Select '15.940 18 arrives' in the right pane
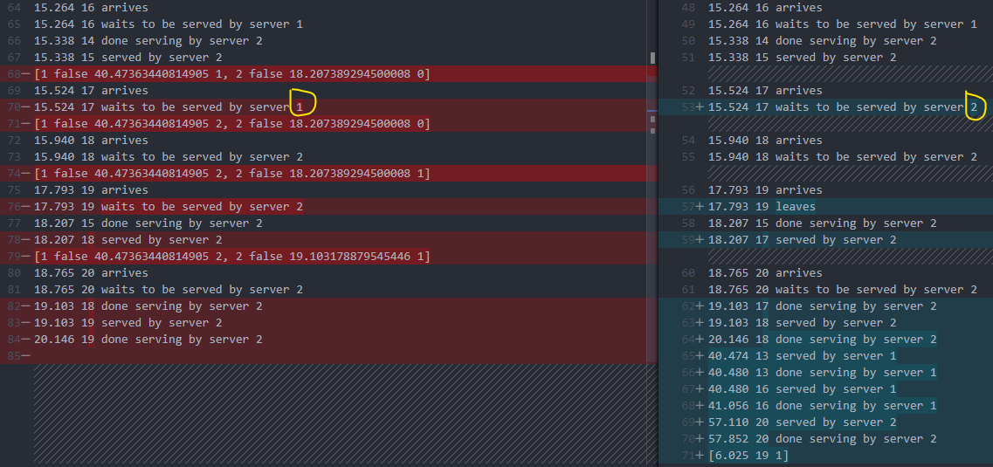Image resolution: width=993 pixels, height=467 pixels. [765, 140]
